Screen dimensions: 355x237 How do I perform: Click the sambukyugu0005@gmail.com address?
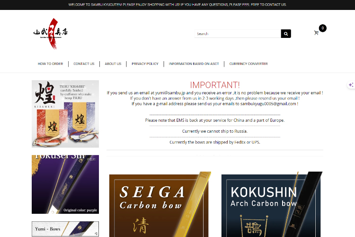tap(268, 104)
